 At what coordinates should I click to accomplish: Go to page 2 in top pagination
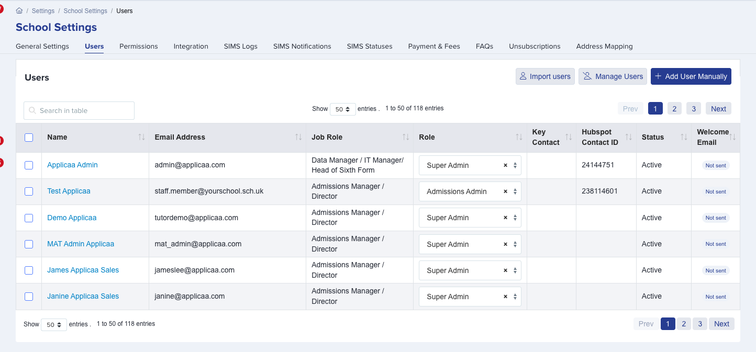(674, 109)
